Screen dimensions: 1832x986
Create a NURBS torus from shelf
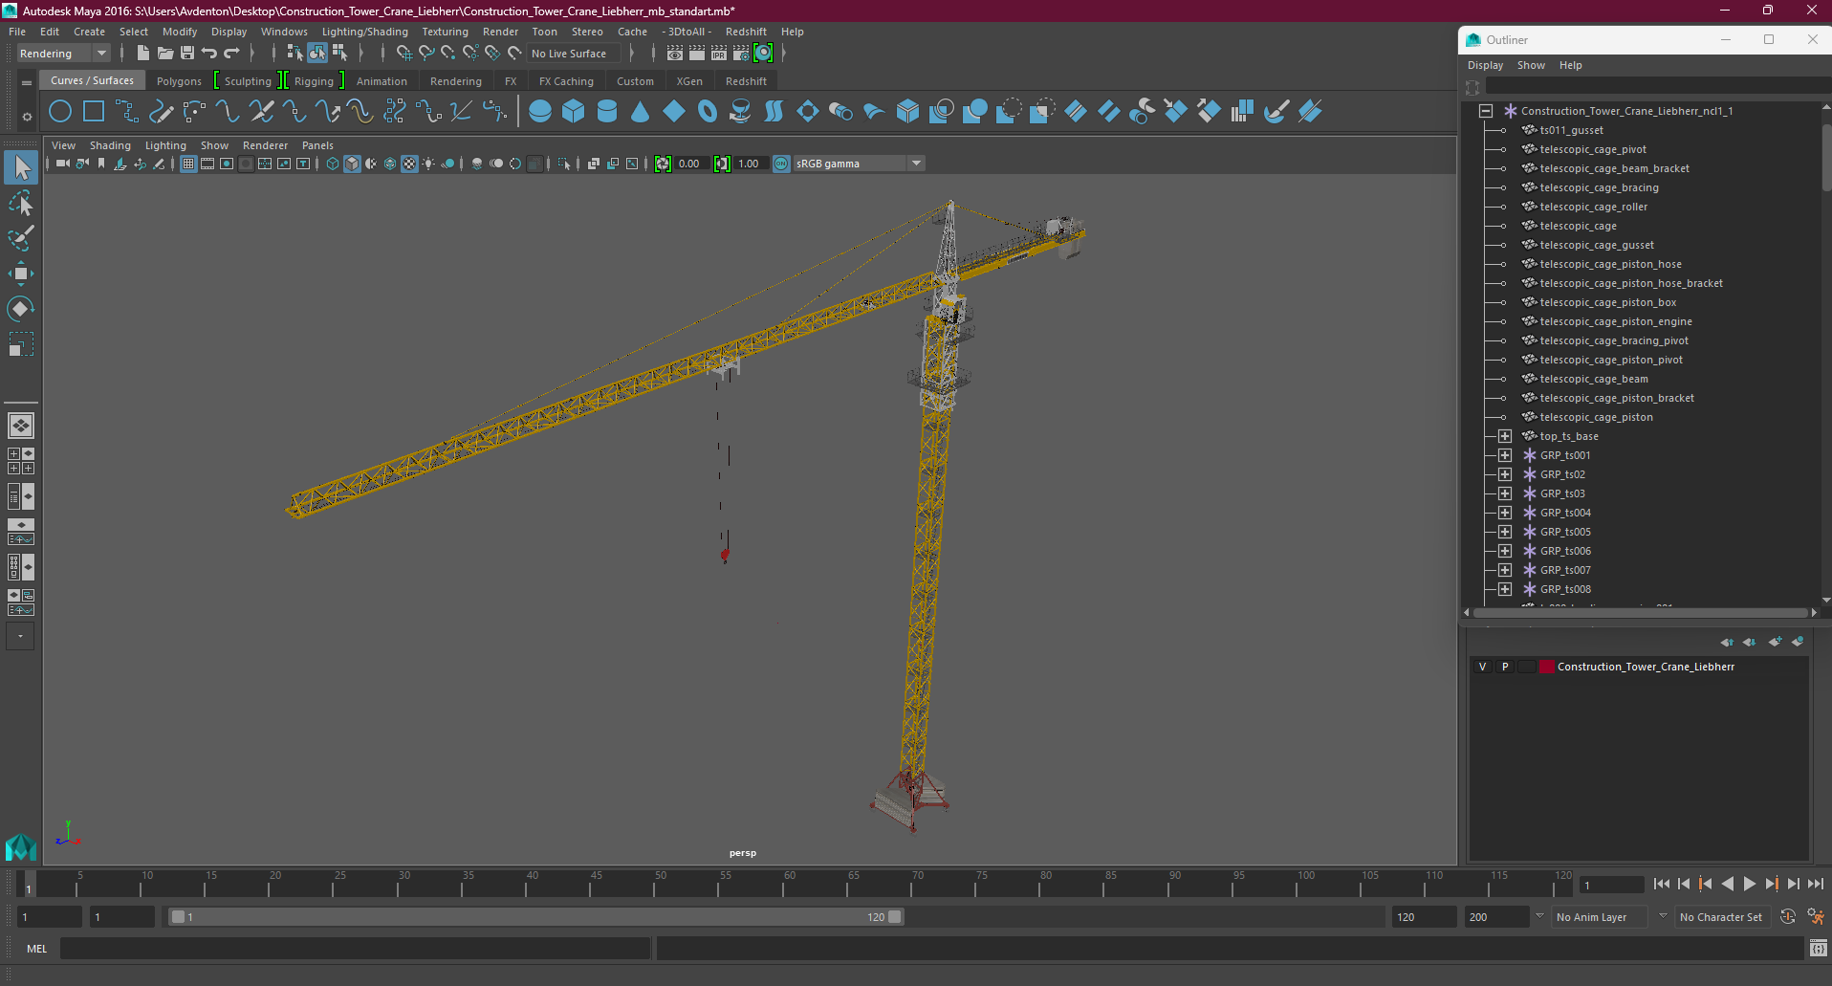[708, 111]
